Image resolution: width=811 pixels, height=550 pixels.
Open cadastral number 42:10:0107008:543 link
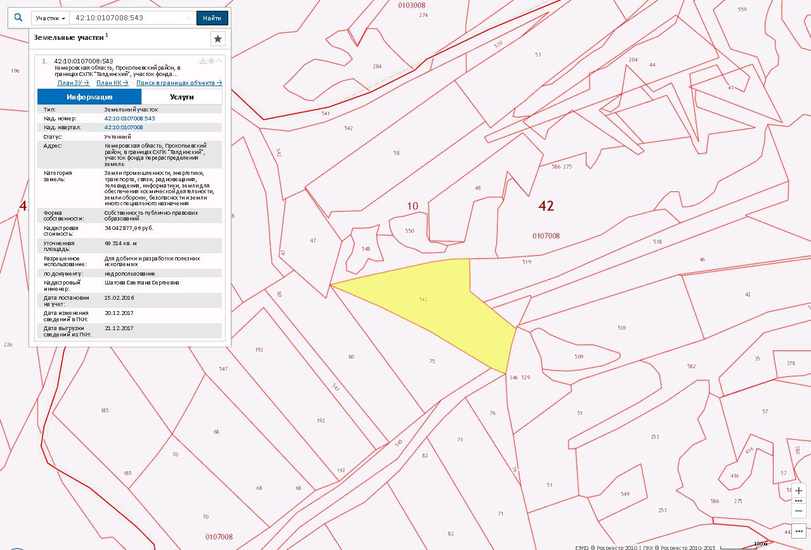tap(129, 118)
